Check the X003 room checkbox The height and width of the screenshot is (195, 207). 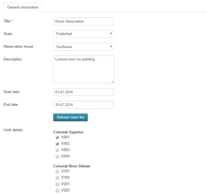point(57,150)
